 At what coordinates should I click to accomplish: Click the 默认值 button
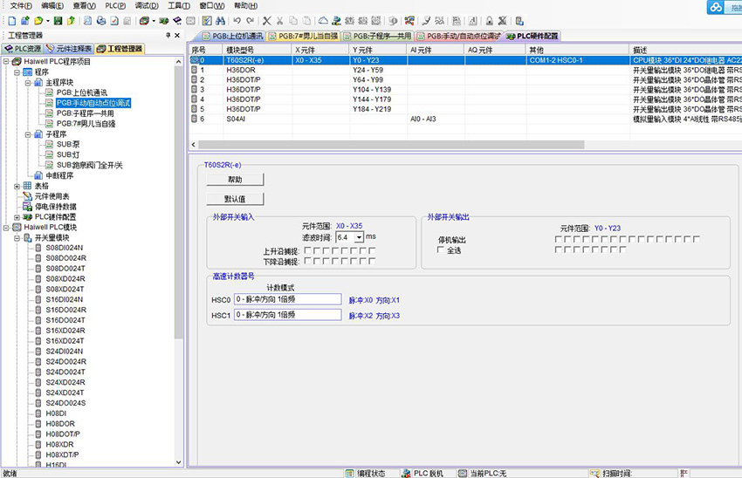pyautogui.click(x=234, y=199)
